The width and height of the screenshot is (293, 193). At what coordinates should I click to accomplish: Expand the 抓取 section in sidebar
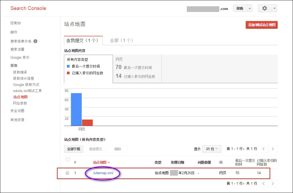14,65
